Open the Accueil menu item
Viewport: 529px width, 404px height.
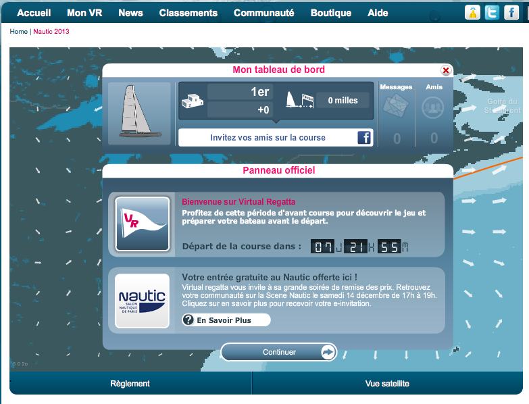point(34,13)
